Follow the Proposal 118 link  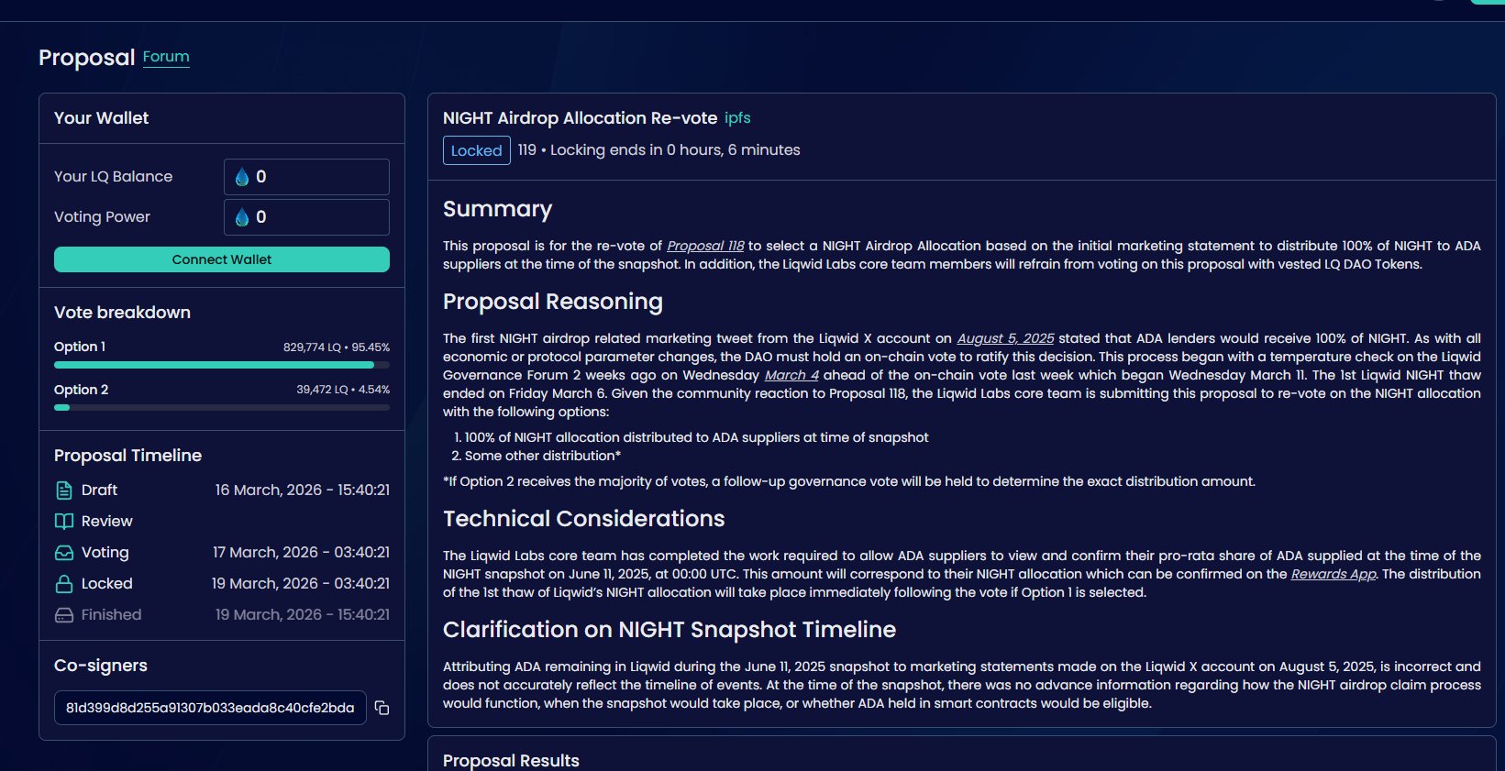pyautogui.click(x=705, y=246)
